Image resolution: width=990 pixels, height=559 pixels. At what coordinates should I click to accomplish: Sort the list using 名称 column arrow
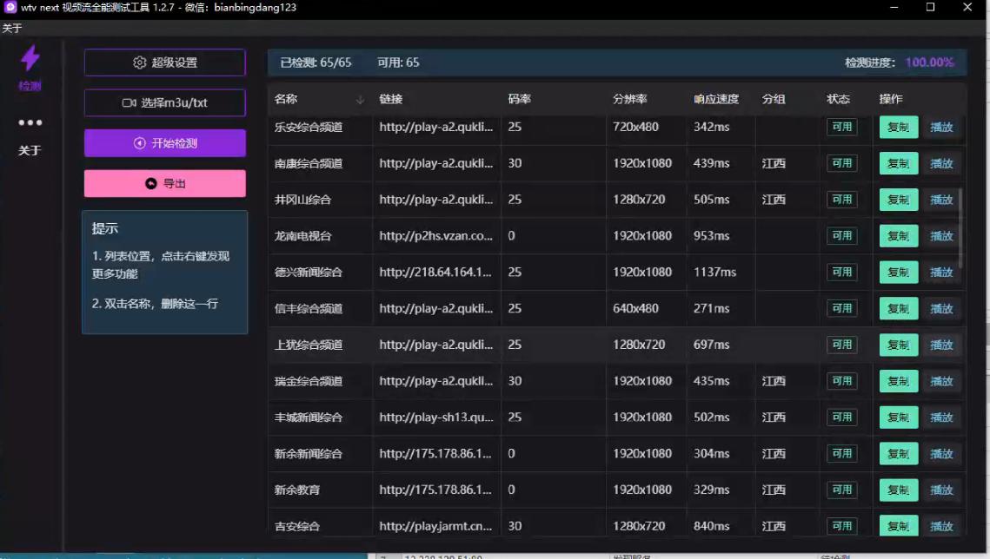(360, 100)
